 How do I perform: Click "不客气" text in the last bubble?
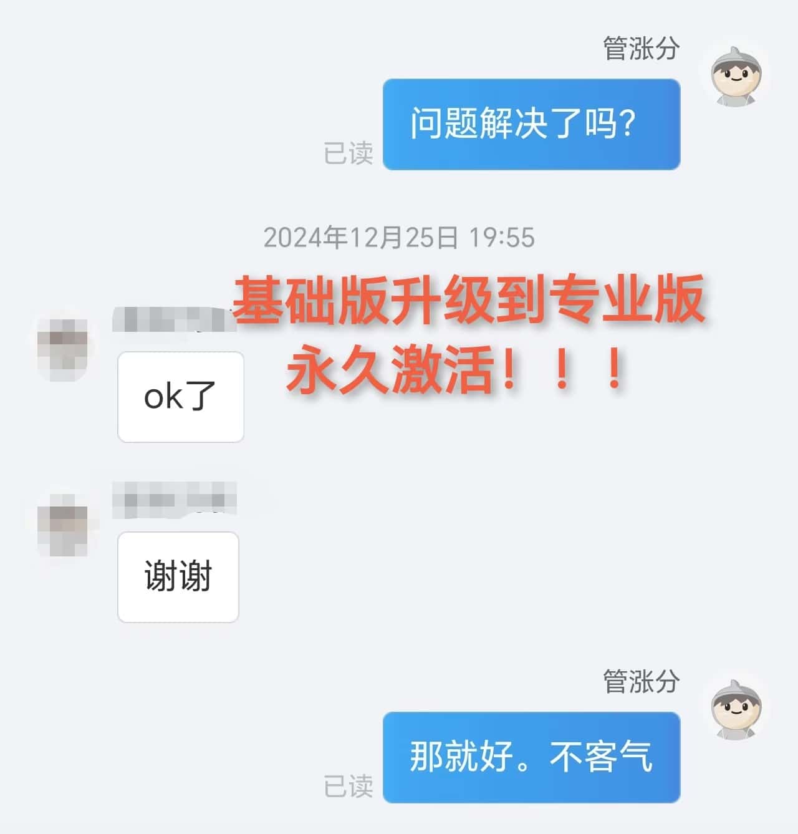(602, 757)
